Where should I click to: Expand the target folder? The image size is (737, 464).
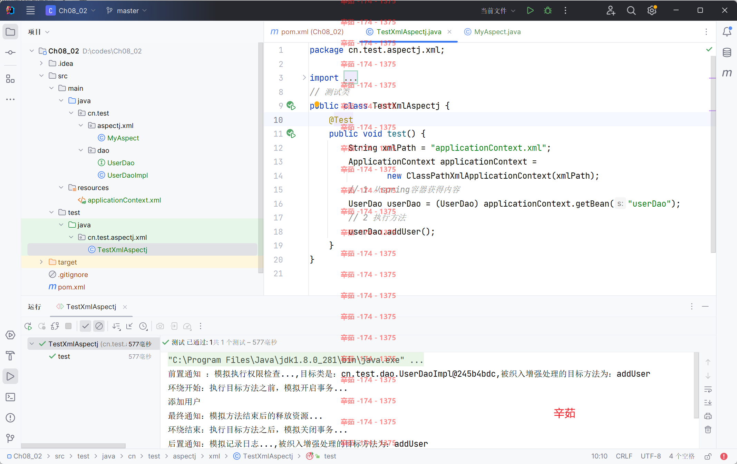[x=41, y=262]
